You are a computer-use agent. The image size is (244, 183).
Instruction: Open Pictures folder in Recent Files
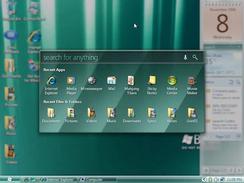coord(71,115)
